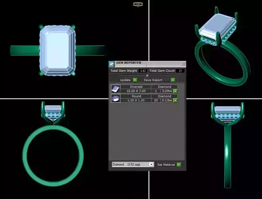This screenshot has height=199, width=262.
Task: Click the 3.29tw weight cell
Action: click(167, 91)
